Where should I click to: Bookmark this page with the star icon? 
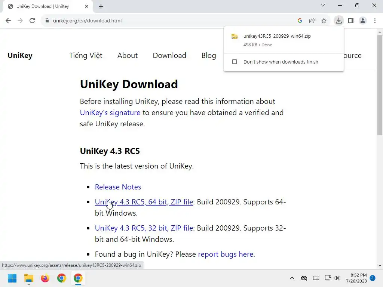coord(324,21)
